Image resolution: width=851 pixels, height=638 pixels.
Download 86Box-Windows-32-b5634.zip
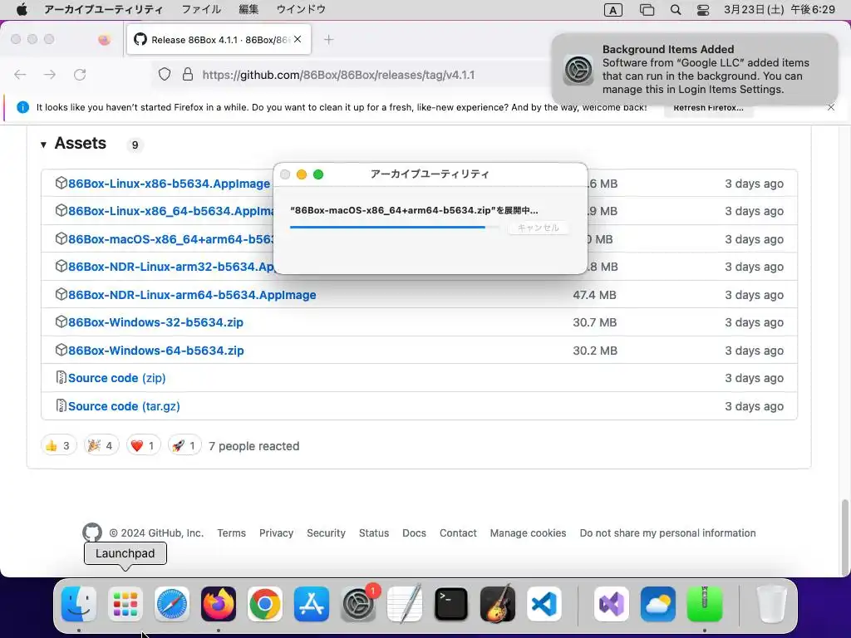[155, 322]
